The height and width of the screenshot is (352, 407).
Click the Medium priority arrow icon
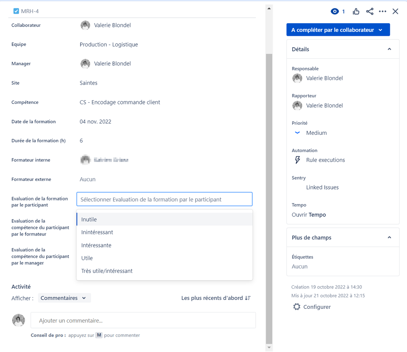tap(297, 132)
